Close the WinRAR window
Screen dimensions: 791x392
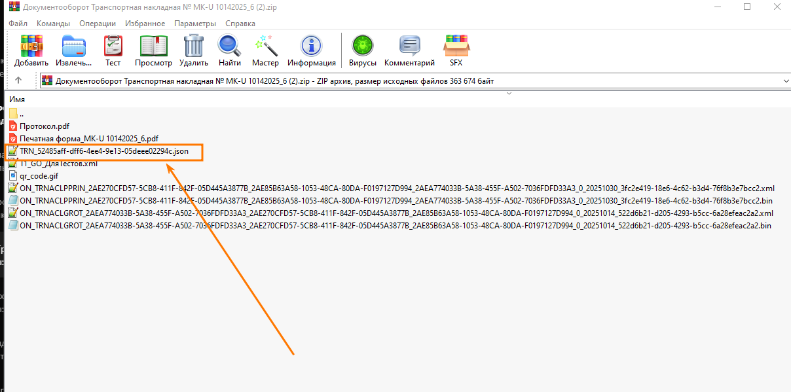click(x=777, y=7)
